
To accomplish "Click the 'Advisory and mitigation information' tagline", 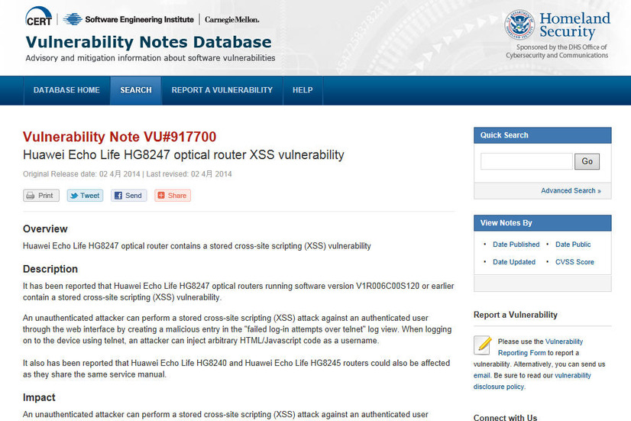I will coord(150,58).
